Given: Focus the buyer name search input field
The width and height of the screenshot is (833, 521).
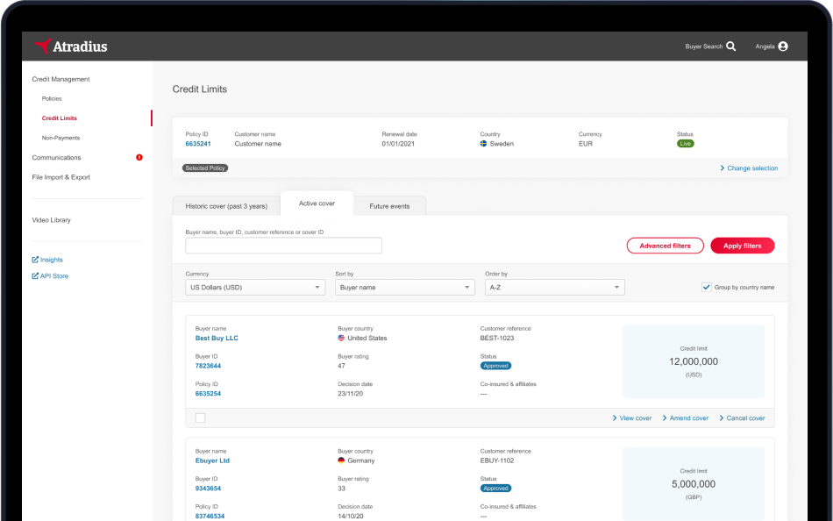Looking at the screenshot, I should click(x=284, y=246).
